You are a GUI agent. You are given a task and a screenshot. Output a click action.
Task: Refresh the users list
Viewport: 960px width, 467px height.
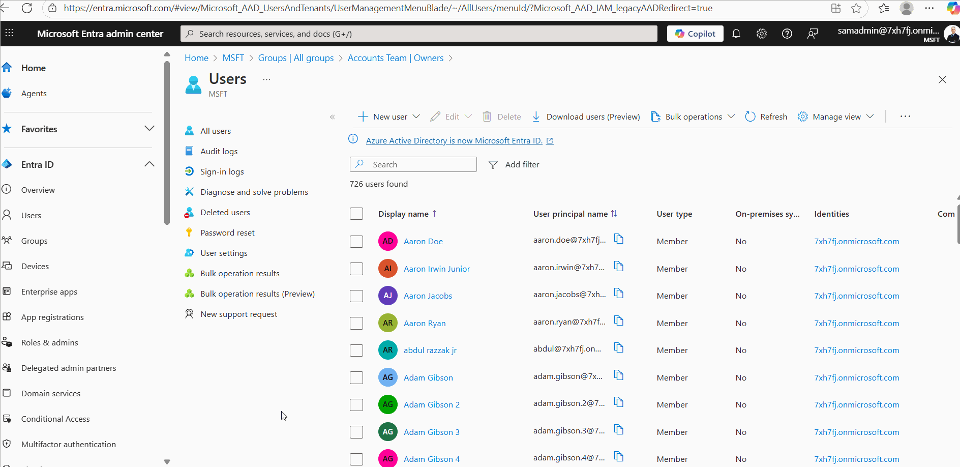tap(766, 116)
